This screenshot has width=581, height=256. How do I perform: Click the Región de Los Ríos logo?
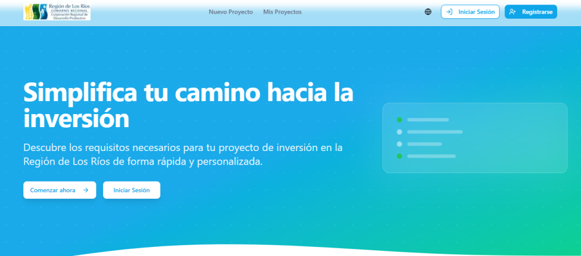[x=57, y=12]
